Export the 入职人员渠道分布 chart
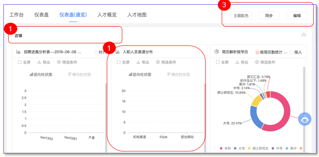The image size is (319, 157). (143, 62)
